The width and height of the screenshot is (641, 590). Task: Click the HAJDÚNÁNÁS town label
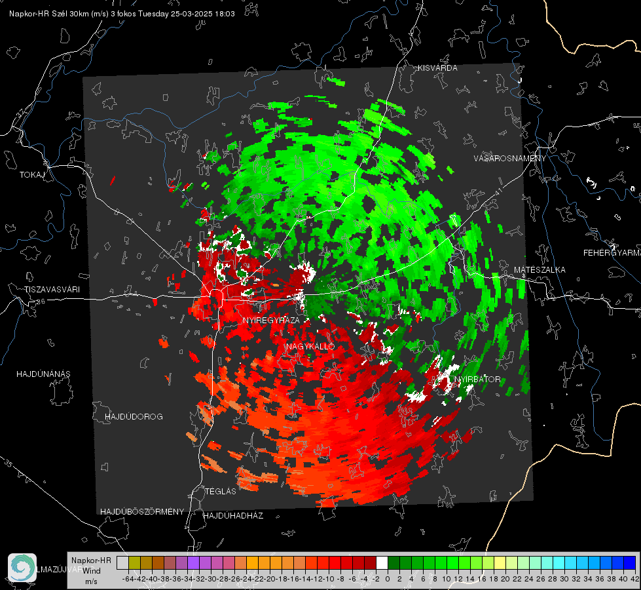click(x=43, y=374)
